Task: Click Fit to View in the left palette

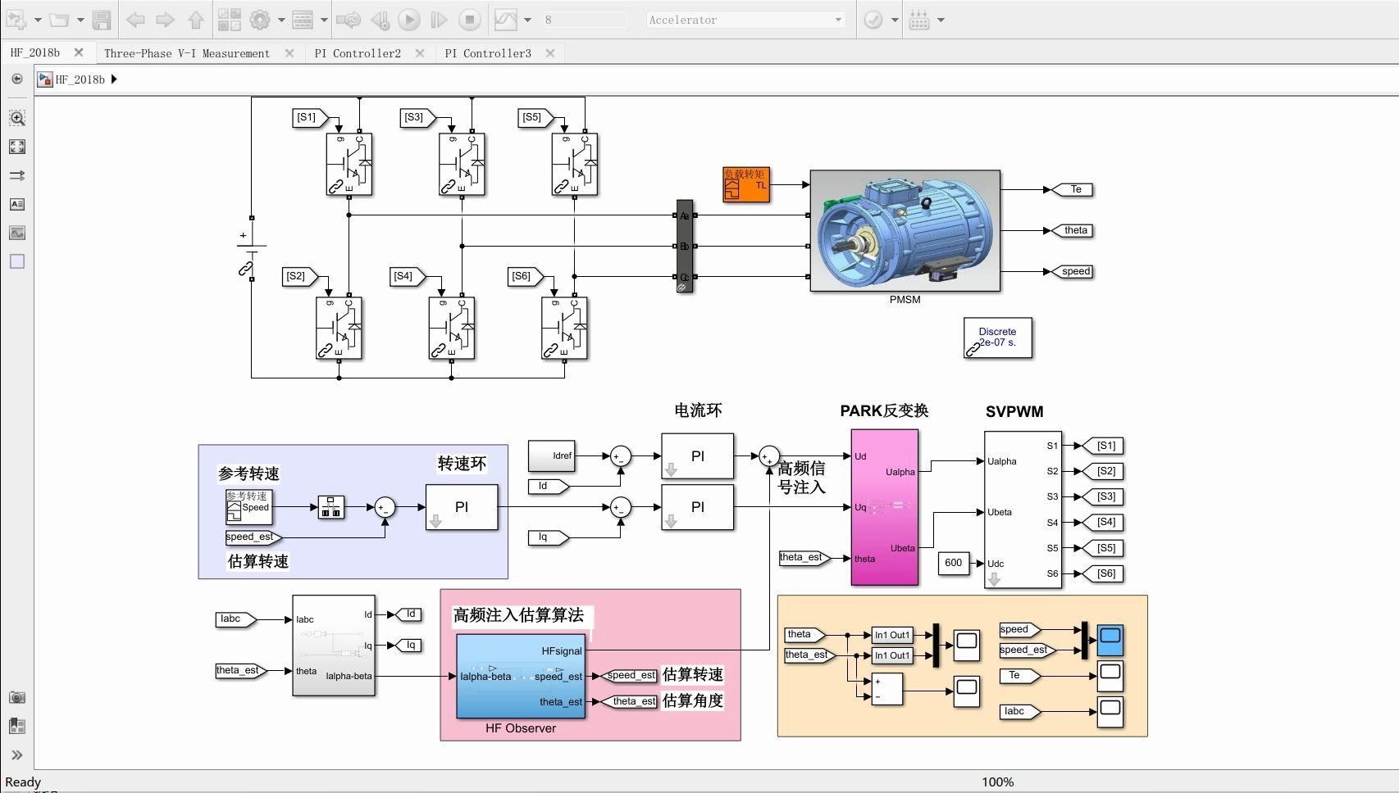Action: click(16, 147)
